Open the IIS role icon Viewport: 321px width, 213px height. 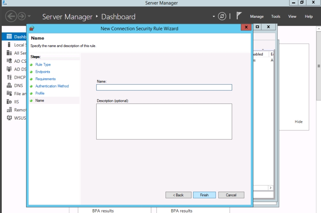tap(9, 102)
